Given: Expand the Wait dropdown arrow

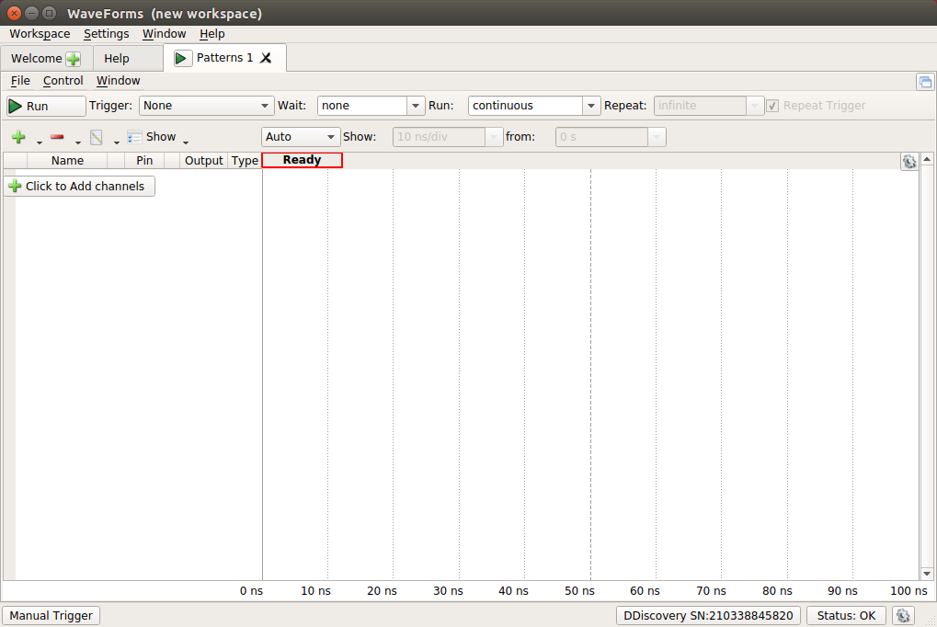Looking at the screenshot, I should [x=416, y=106].
